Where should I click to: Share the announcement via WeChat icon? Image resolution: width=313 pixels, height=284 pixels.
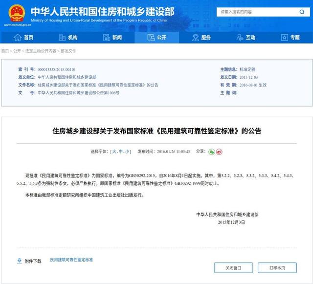pyautogui.click(x=212, y=152)
